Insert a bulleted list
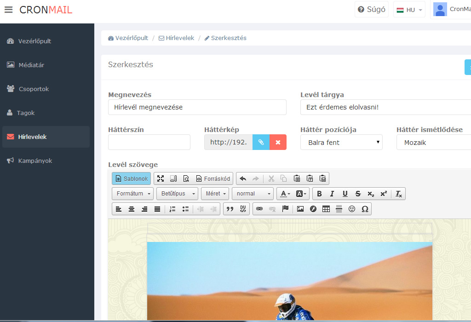This screenshot has height=322, width=471. pos(186,209)
